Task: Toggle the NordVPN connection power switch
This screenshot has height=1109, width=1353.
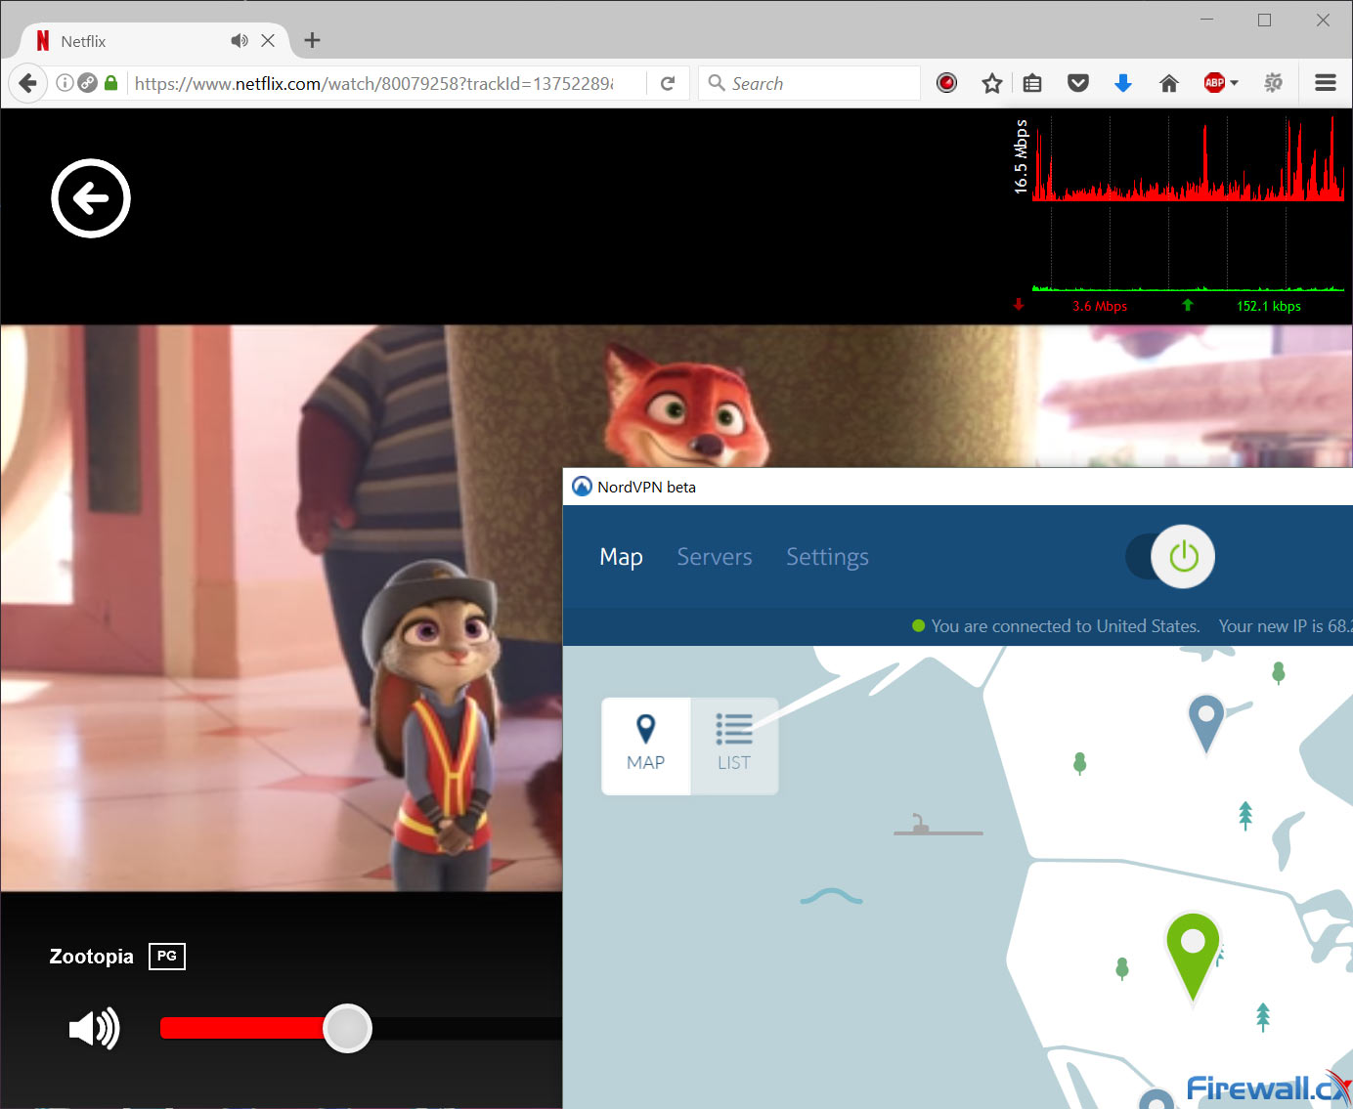Action: pos(1170,557)
